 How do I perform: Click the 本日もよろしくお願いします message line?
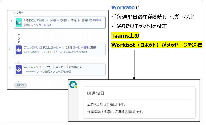pos(106,105)
